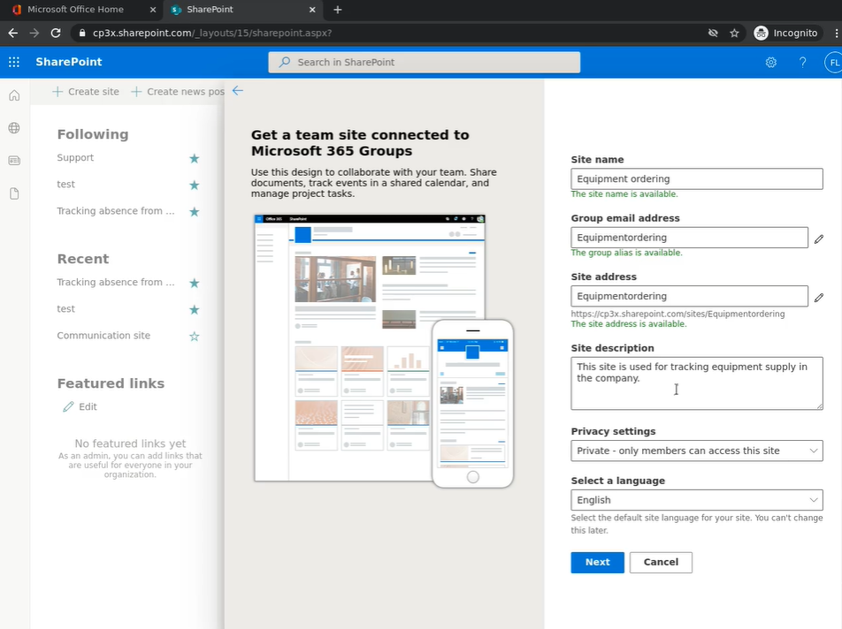Click the SharePoint title in header
Image resolution: width=842 pixels, height=629 pixels.
pos(69,62)
